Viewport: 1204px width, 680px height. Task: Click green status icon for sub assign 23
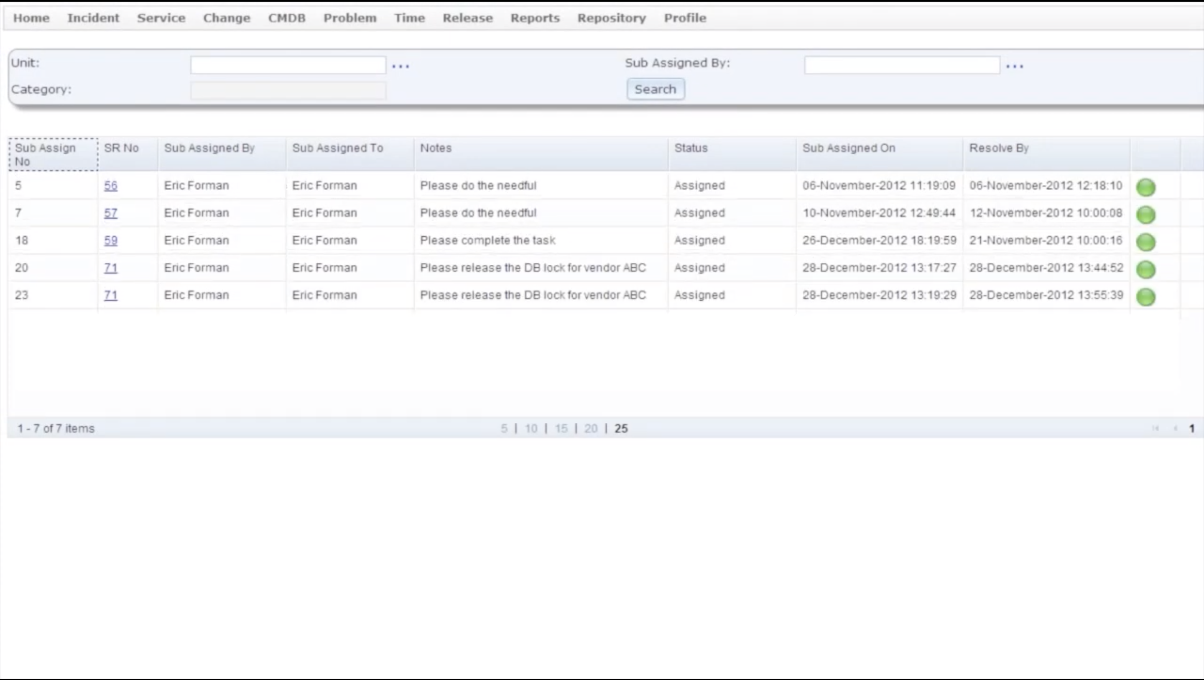pos(1145,297)
